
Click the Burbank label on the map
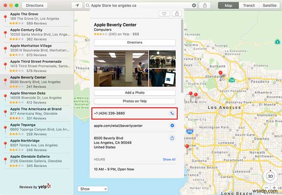pyautogui.click(x=218, y=66)
